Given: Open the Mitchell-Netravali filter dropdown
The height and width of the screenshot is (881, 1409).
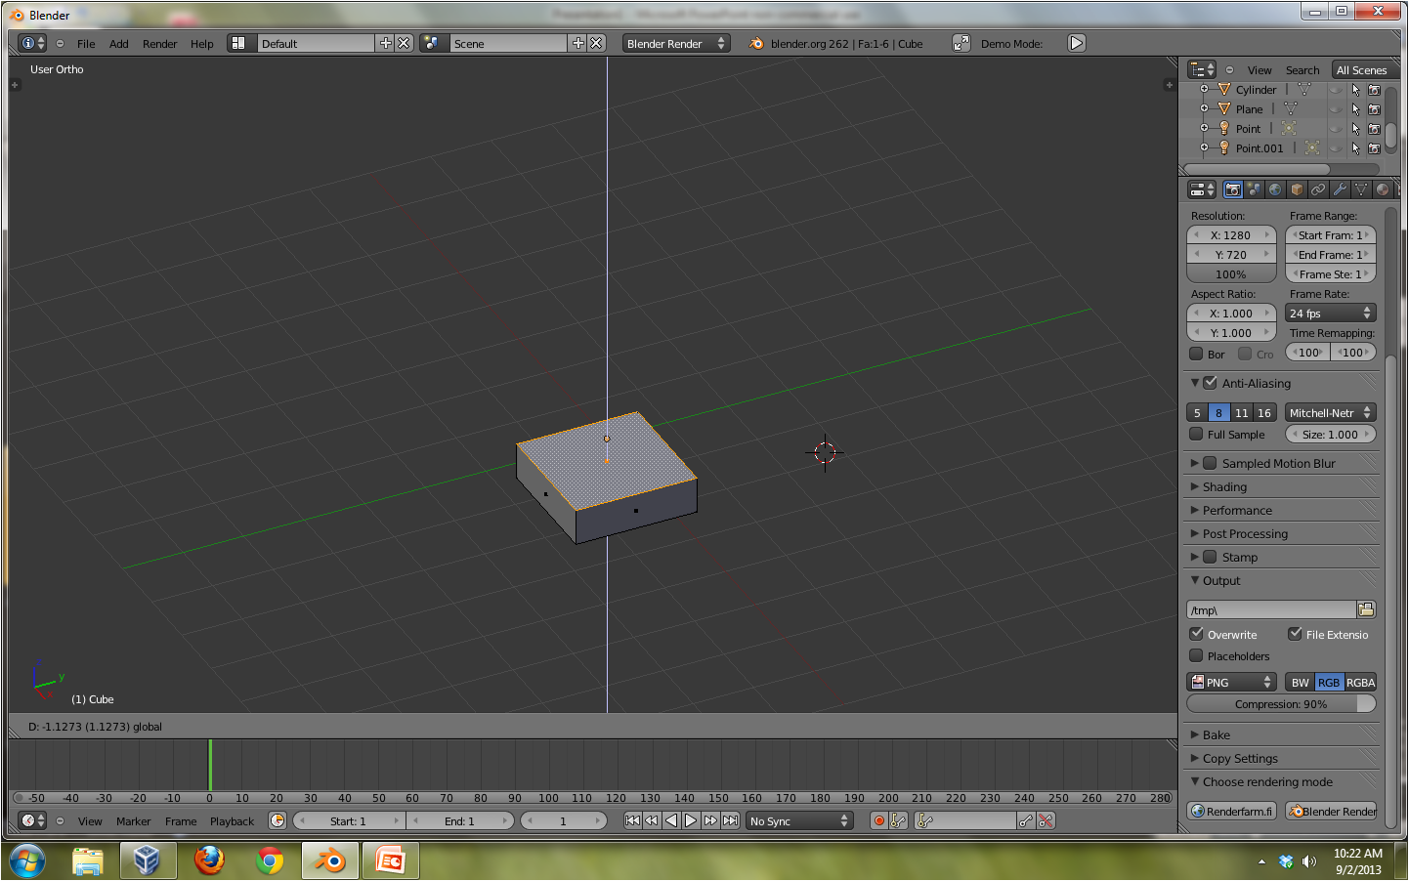Looking at the screenshot, I should click(x=1331, y=412).
